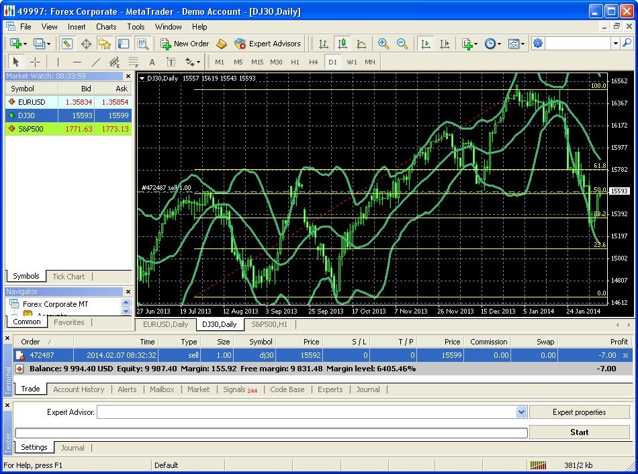
Task: Switch to the S&P500,H1 chart tab
Action: point(269,324)
